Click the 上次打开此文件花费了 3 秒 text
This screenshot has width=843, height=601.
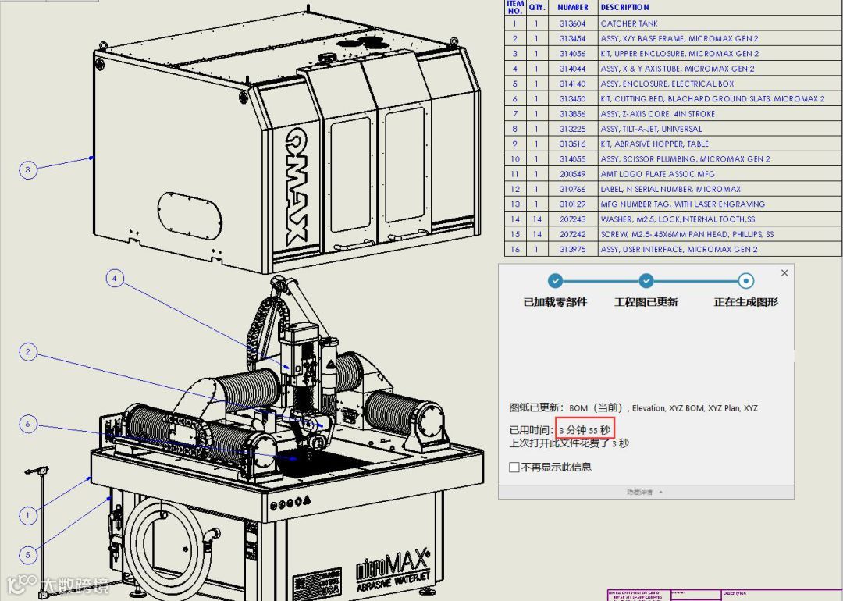coord(569,443)
